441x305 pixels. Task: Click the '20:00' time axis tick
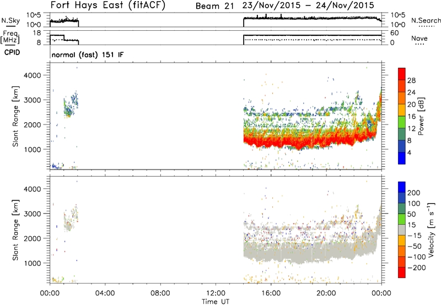pyautogui.click(x=326, y=293)
